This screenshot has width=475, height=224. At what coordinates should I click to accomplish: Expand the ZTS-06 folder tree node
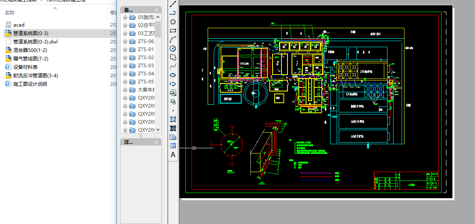tap(125, 41)
